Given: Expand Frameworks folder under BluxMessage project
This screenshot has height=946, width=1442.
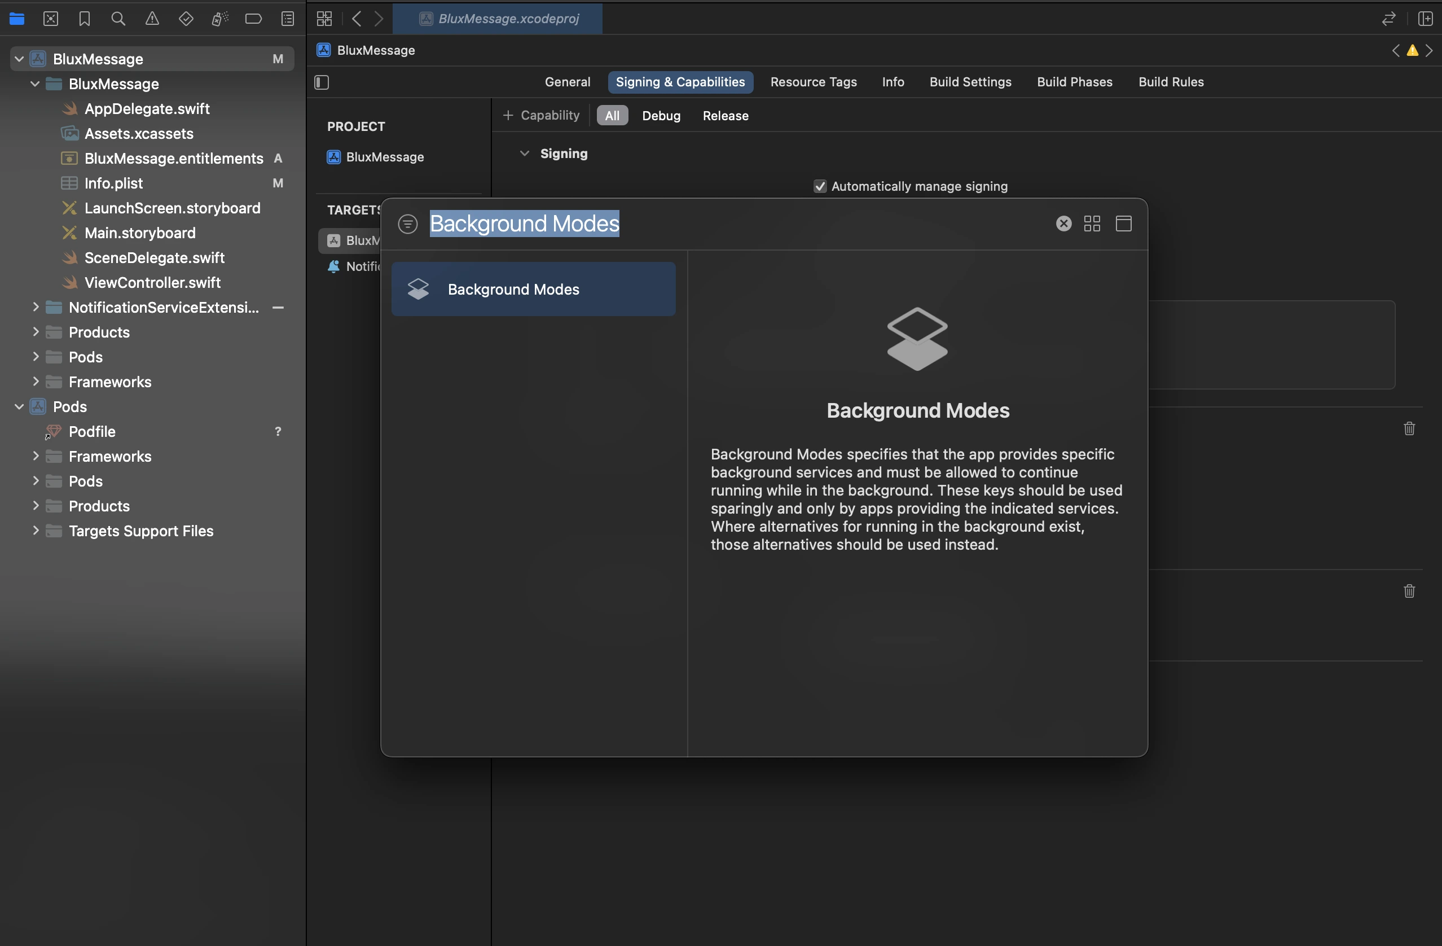Looking at the screenshot, I should click(35, 382).
